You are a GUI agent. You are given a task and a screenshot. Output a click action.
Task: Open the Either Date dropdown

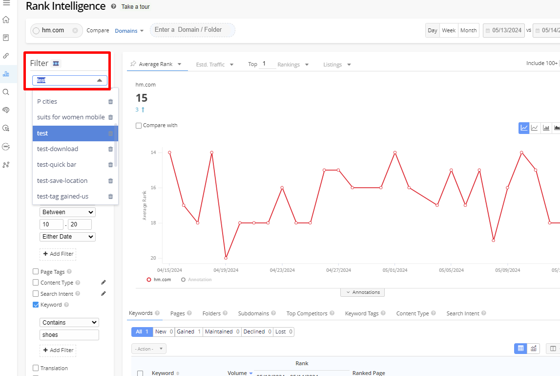point(67,237)
